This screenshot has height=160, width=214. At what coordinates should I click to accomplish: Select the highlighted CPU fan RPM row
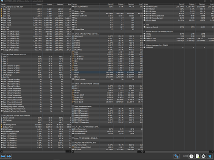click(107, 72)
